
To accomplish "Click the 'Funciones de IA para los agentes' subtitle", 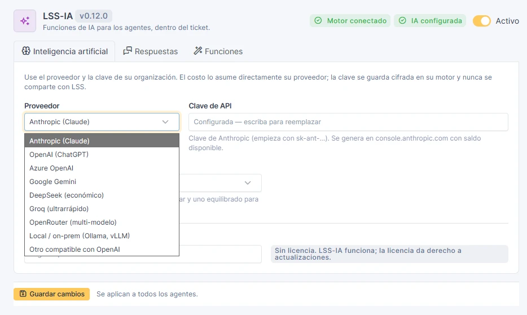I will [126, 28].
